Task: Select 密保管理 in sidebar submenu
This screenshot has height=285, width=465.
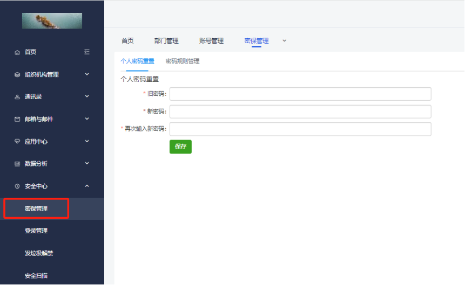Action: 36,208
